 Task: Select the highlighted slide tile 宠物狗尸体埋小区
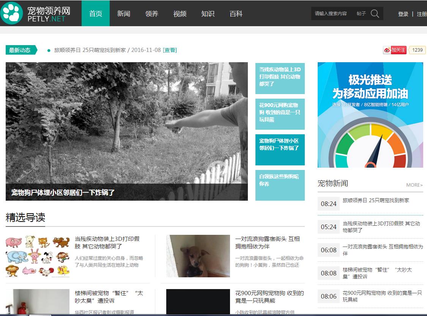[280, 150]
